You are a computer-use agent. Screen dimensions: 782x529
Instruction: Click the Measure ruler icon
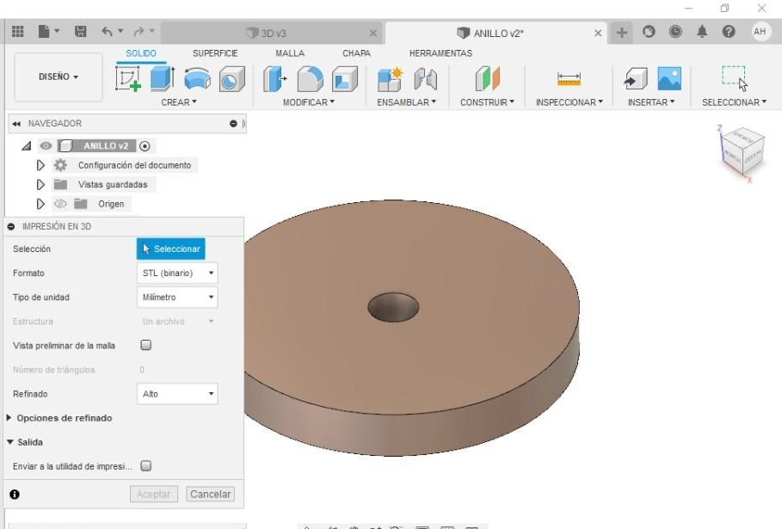tap(569, 79)
